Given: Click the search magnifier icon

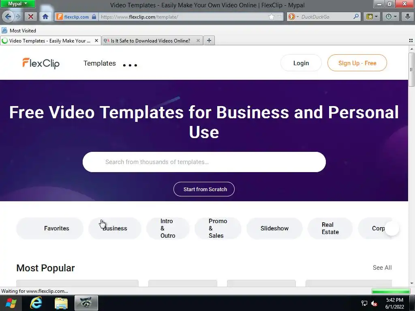Looking at the screenshot, I should click(356, 17).
